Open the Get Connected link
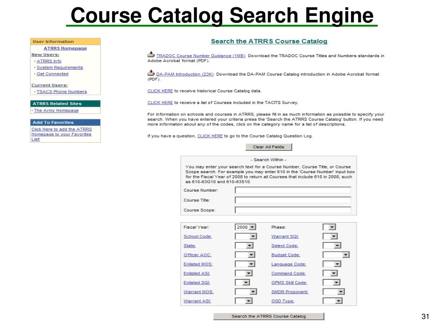 click(52, 74)
